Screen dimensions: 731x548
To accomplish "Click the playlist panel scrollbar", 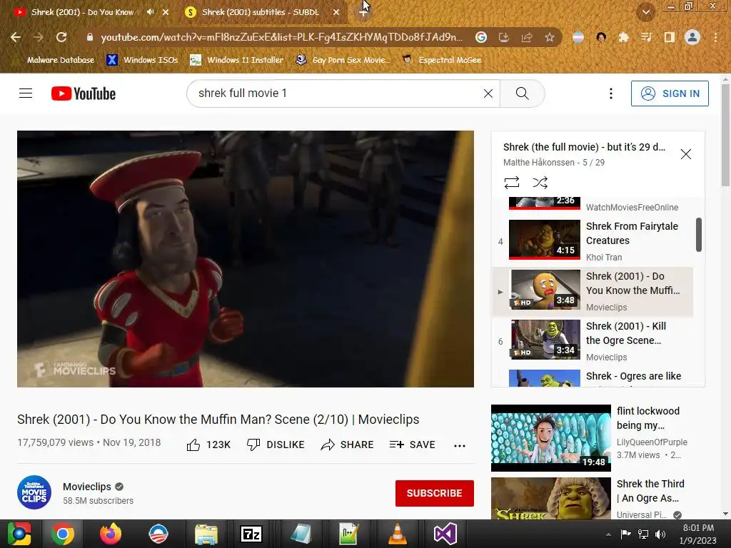I will [698, 234].
